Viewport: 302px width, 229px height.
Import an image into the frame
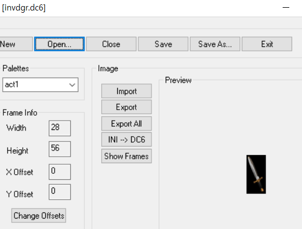coord(126,91)
